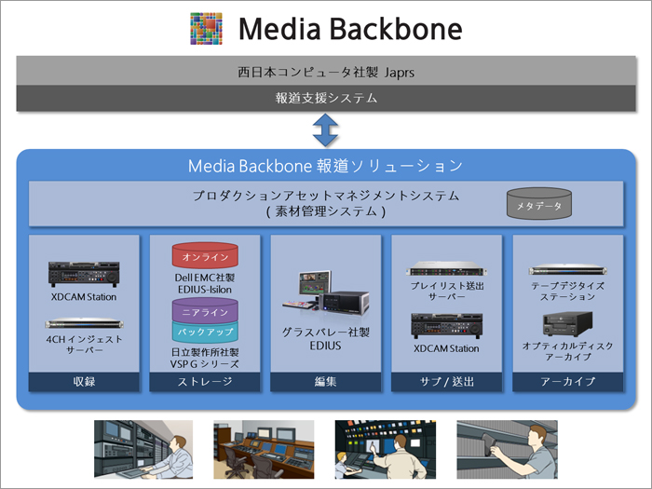Click the XDCAM Station in the recording column
The image size is (652, 489).
tap(84, 274)
